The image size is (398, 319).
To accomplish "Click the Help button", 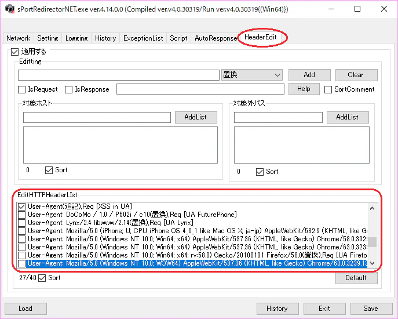I will [304, 89].
